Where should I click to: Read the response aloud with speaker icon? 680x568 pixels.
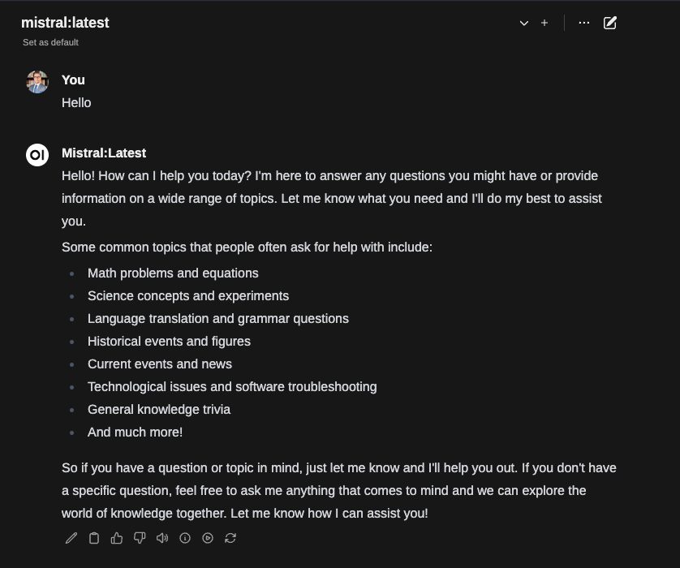162,538
